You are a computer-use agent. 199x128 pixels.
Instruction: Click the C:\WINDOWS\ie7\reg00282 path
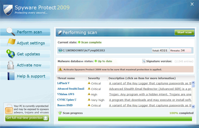click(84, 51)
